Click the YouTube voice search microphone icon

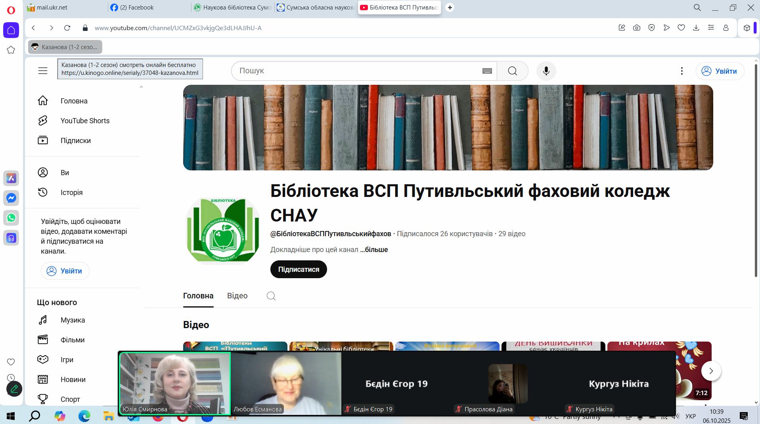click(x=546, y=71)
